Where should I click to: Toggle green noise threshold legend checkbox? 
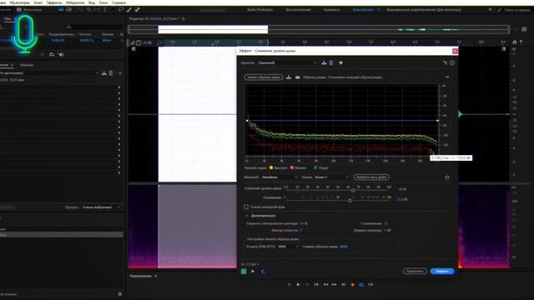315,167
